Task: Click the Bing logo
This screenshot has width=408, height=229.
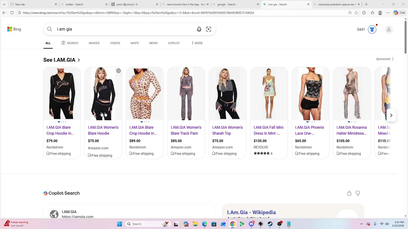Action: (14, 29)
